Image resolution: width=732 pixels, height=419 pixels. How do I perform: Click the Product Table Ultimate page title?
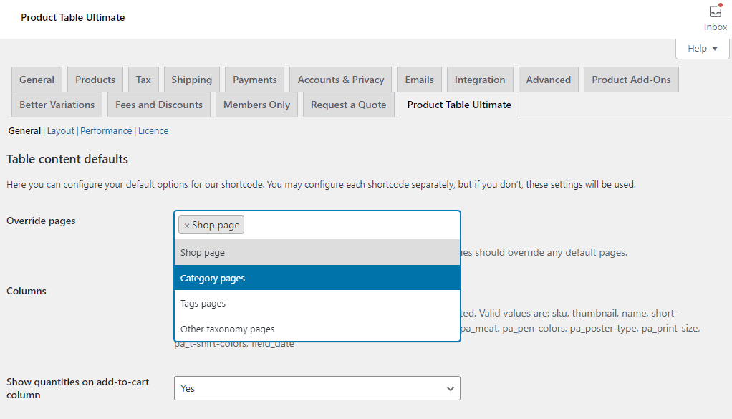[x=73, y=17]
